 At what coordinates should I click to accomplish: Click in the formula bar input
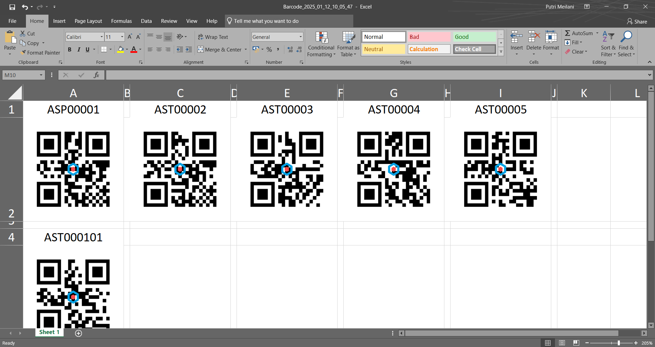376,75
